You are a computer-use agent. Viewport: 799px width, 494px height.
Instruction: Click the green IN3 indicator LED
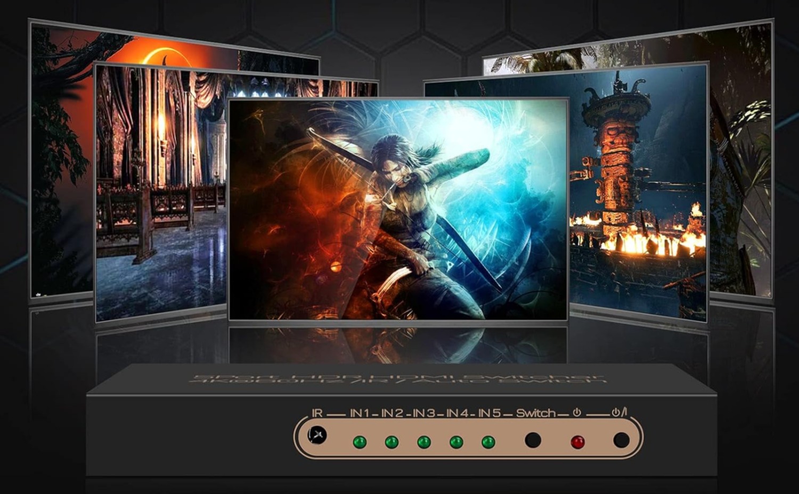[424, 442]
